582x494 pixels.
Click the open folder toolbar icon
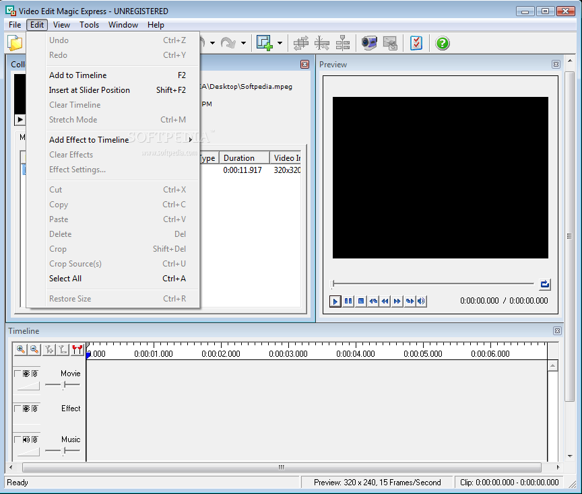(15, 43)
